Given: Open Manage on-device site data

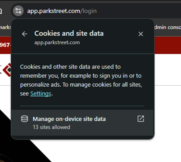Looking at the screenshot, I should (x=83, y=123).
